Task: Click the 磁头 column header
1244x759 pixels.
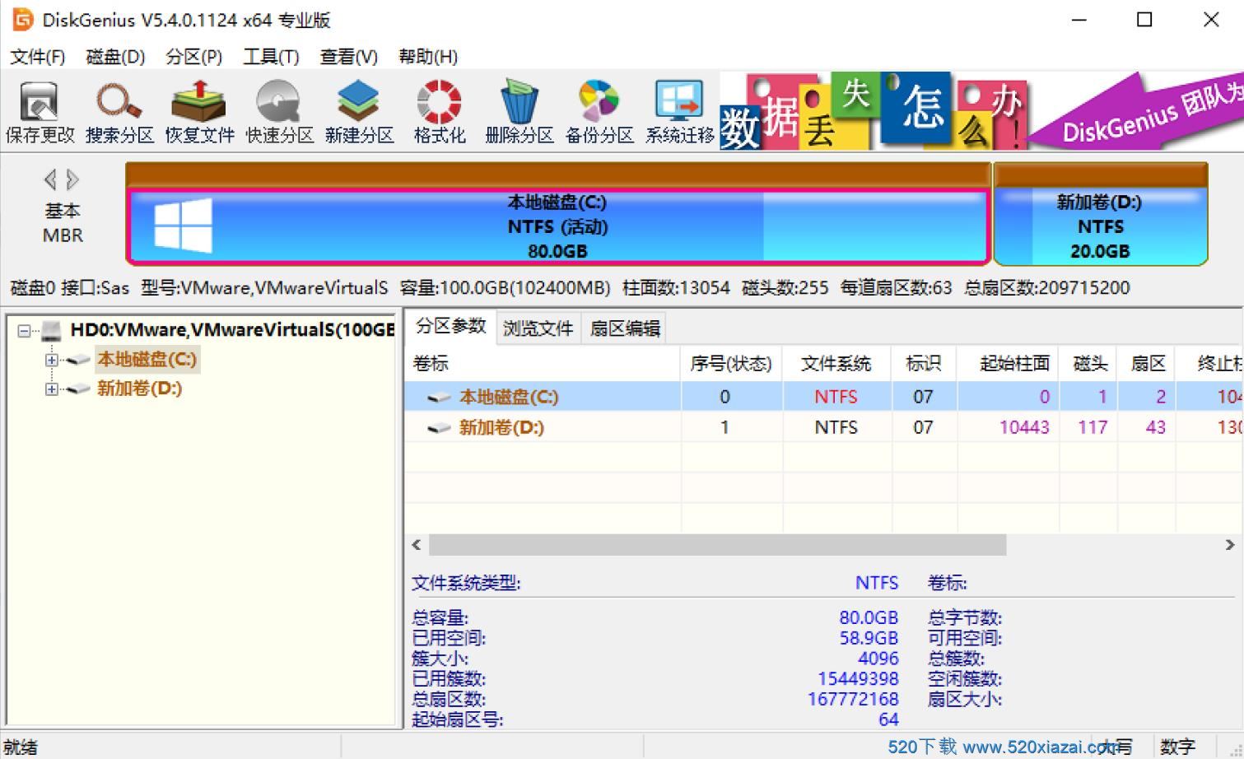Action: [1088, 364]
